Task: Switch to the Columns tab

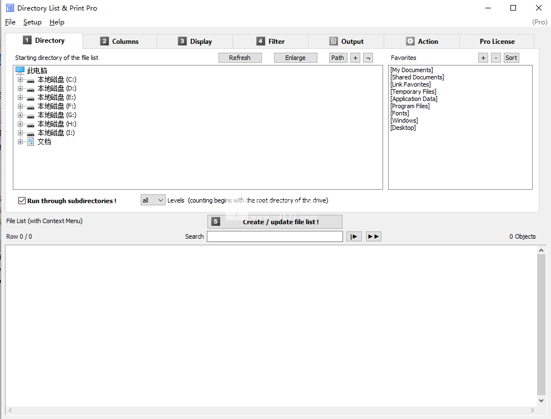Action: (x=120, y=42)
